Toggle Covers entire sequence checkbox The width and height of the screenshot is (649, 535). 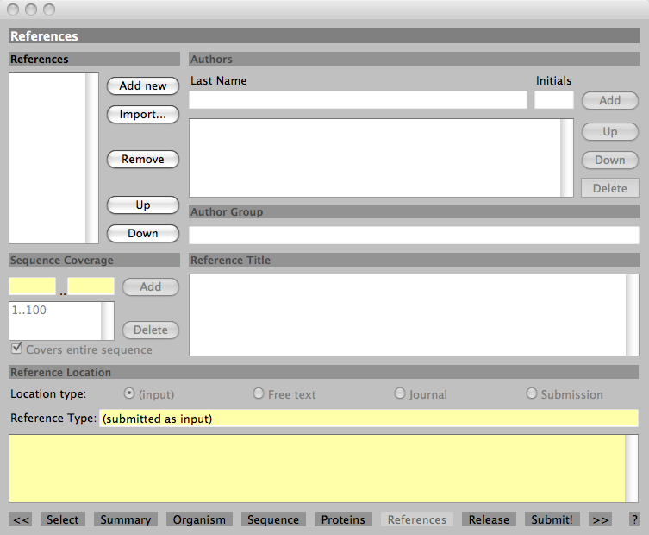(x=16, y=349)
